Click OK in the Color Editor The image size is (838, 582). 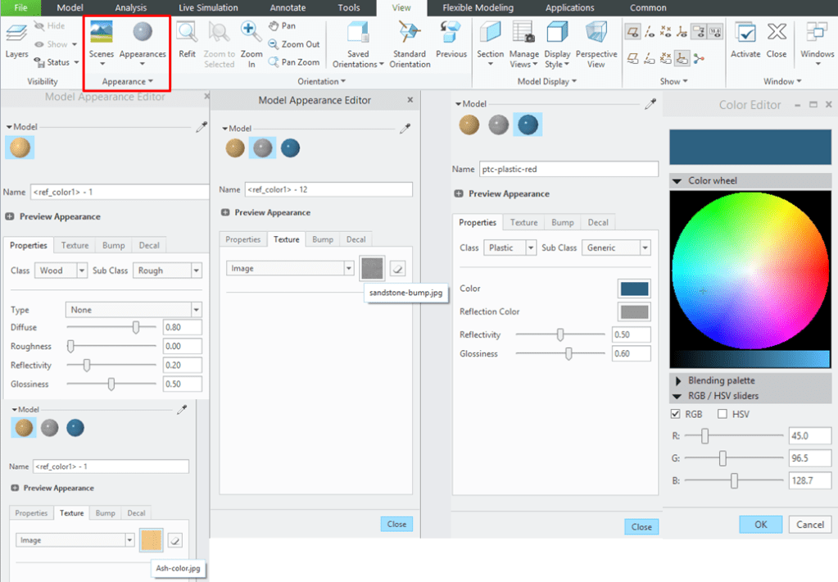pyautogui.click(x=760, y=525)
